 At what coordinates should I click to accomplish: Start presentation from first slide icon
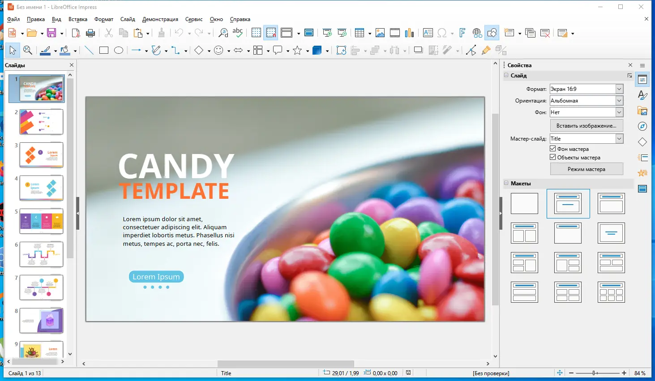click(327, 33)
